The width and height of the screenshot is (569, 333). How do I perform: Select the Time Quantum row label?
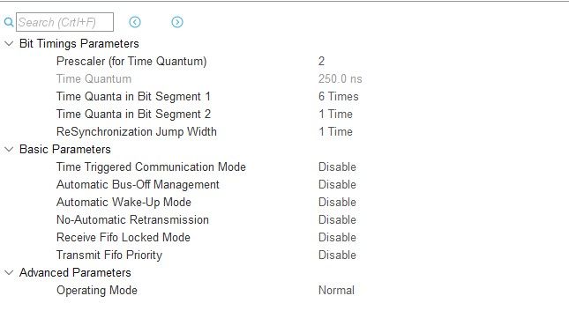(94, 79)
